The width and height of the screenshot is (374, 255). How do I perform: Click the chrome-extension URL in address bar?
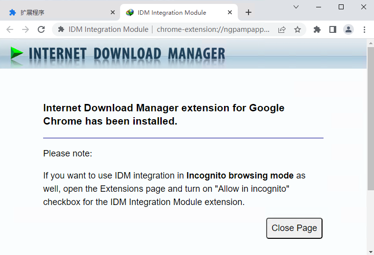[213, 29]
